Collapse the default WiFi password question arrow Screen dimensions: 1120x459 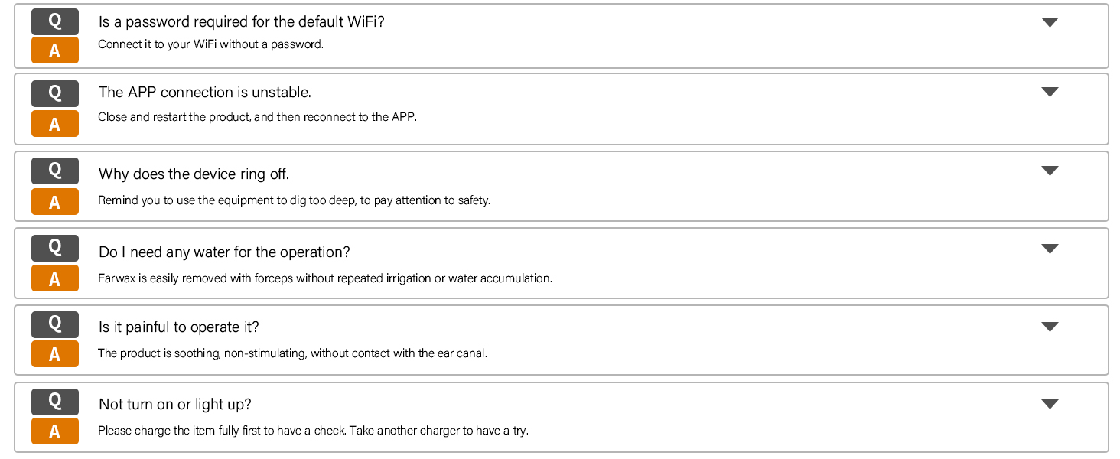coord(1050,22)
